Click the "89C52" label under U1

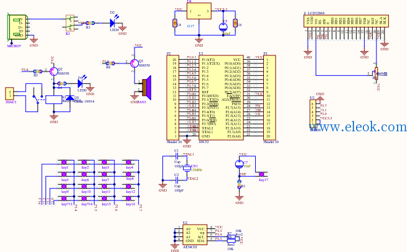(203, 142)
